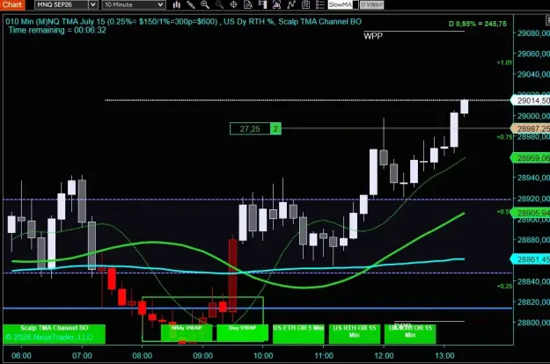Open the indicators icon

(276, 5)
